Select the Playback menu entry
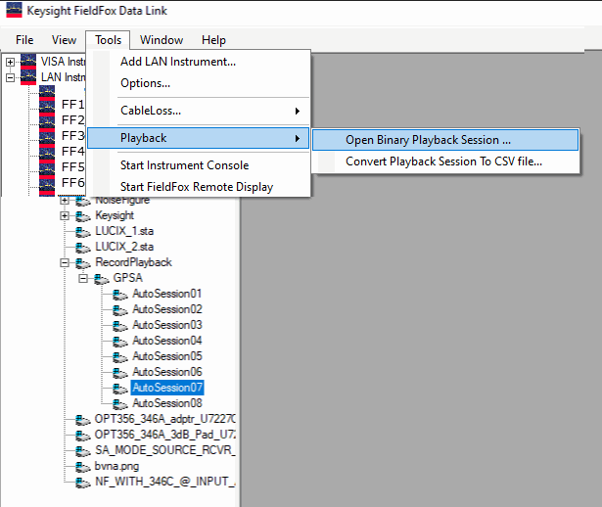Image resolution: width=602 pixels, height=507 pixels. 198,138
